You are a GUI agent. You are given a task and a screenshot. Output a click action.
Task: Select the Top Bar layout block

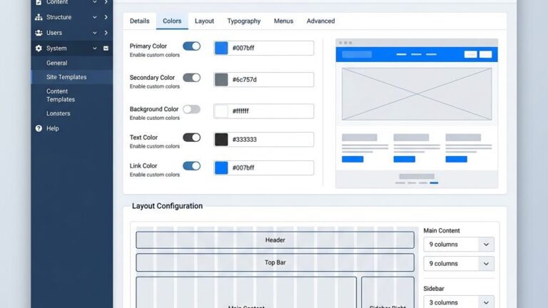275,262
